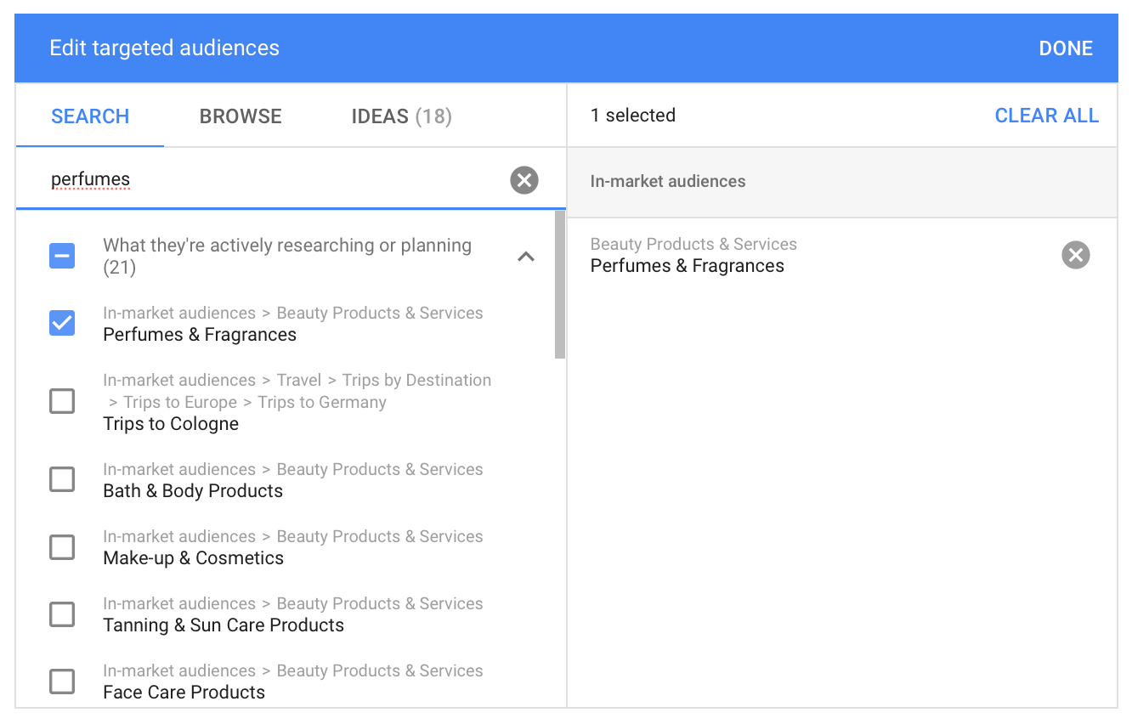Toggle the researching or planning group checkbox

62,256
